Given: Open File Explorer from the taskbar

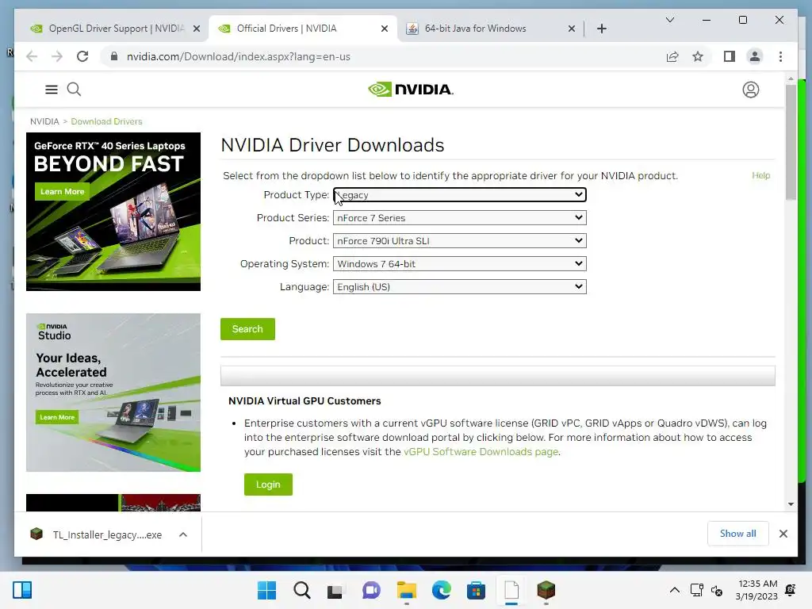Looking at the screenshot, I should pos(407,590).
